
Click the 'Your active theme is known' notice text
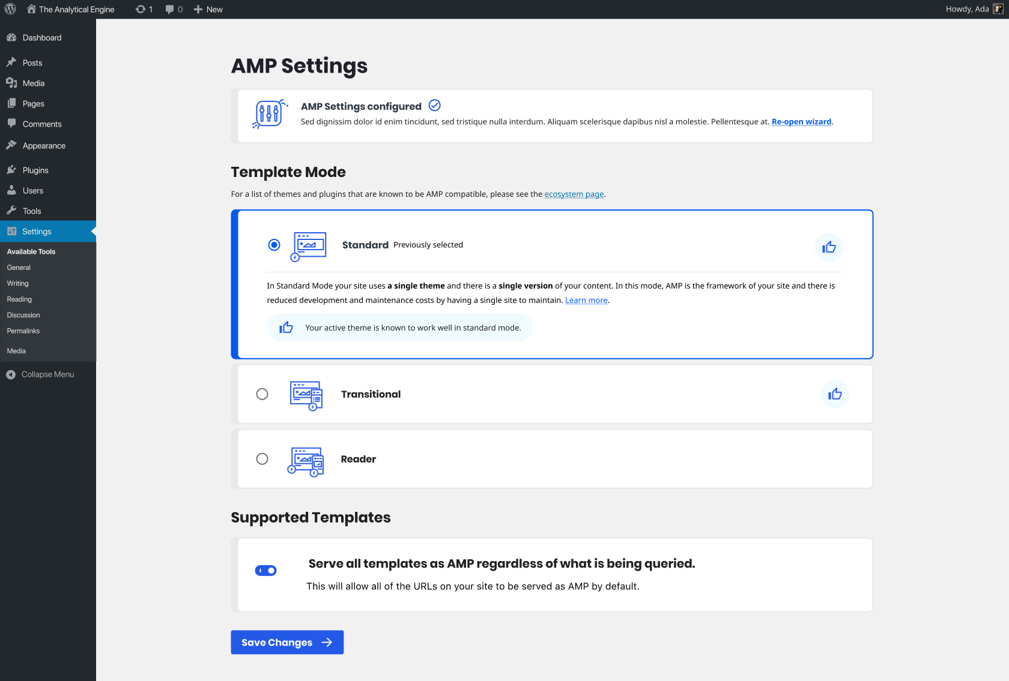413,328
